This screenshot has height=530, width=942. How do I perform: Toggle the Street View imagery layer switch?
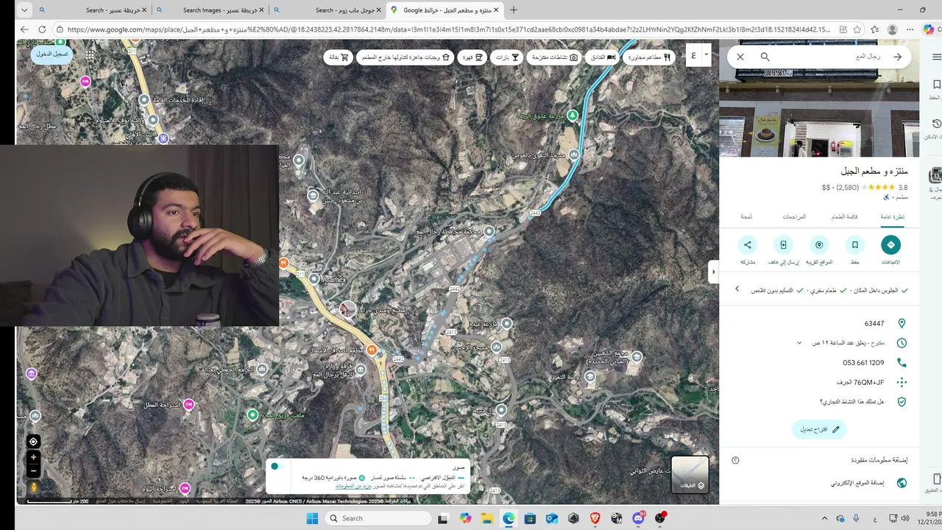tap(275, 466)
